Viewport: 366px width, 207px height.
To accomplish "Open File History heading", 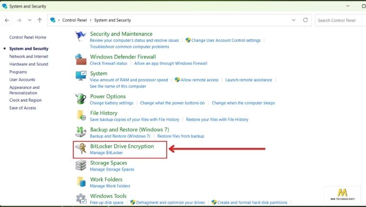I will [104, 113].
